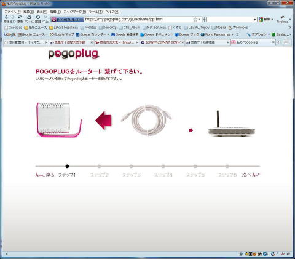Viewport: 295px width, 259px height.
Task: Open the history clock icon
Action: click(x=38, y=17)
